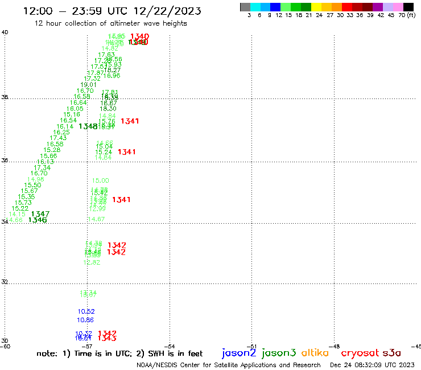Click the blue 10.86 wave height value
The image size is (421, 370).
coord(85,320)
